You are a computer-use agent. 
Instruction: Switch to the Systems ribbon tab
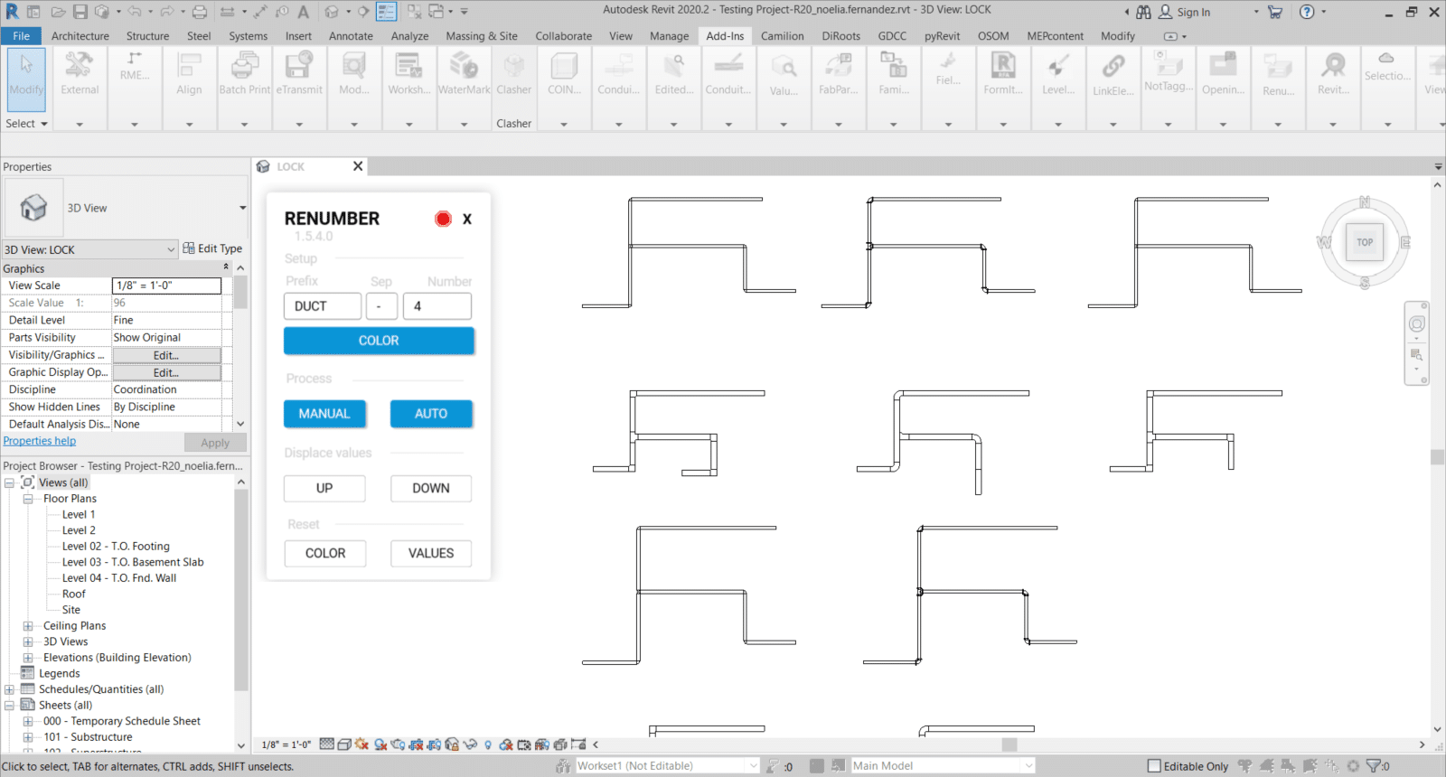tap(249, 36)
